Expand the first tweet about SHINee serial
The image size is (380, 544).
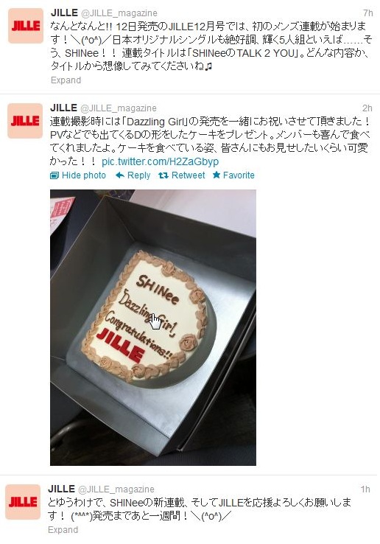pos(66,80)
